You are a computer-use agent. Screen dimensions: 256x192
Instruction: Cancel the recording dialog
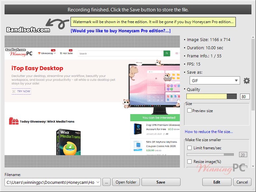242,182
